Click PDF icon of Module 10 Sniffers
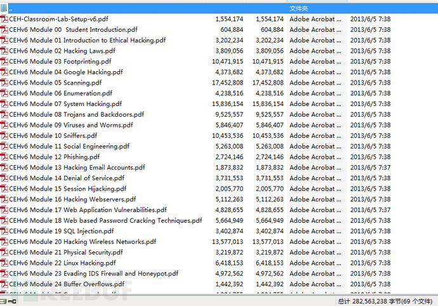This screenshot has width=438, height=306. point(4,136)
